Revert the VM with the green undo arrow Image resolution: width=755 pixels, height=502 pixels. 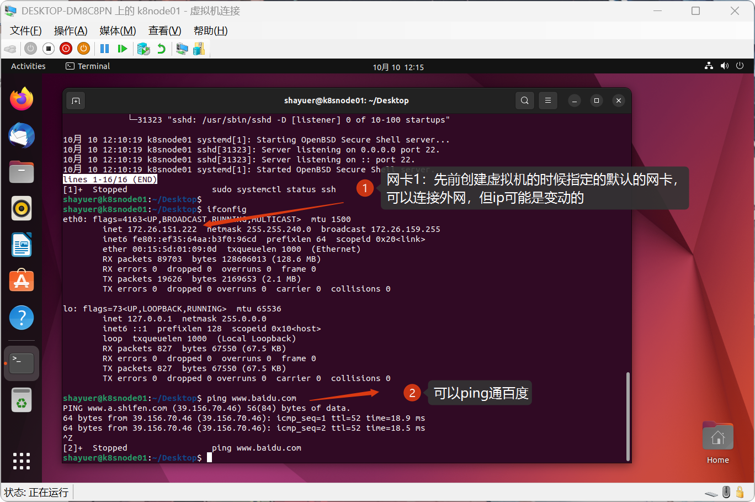[x=161, y=49]
